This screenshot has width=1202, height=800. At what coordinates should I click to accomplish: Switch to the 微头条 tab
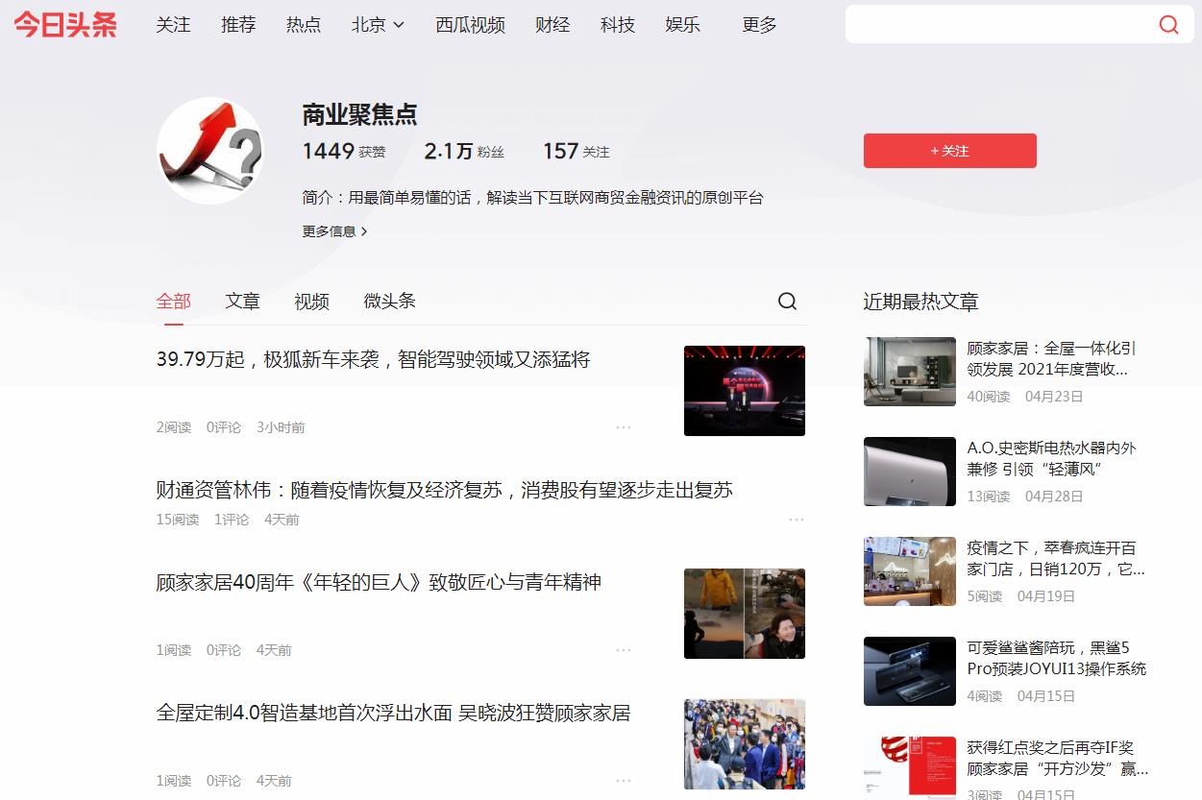tap(390, 302)
